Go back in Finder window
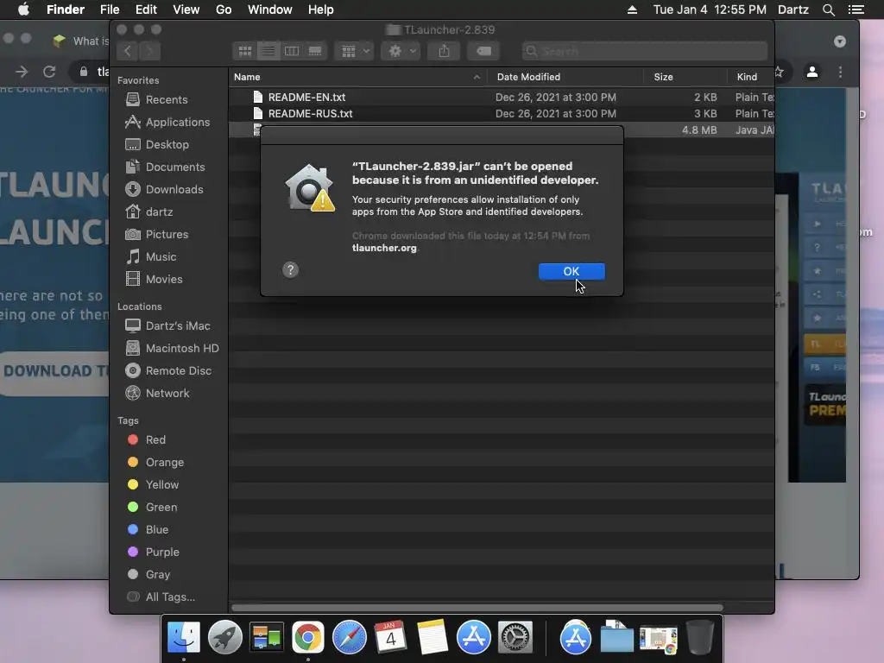 click(x=128, y=51)
